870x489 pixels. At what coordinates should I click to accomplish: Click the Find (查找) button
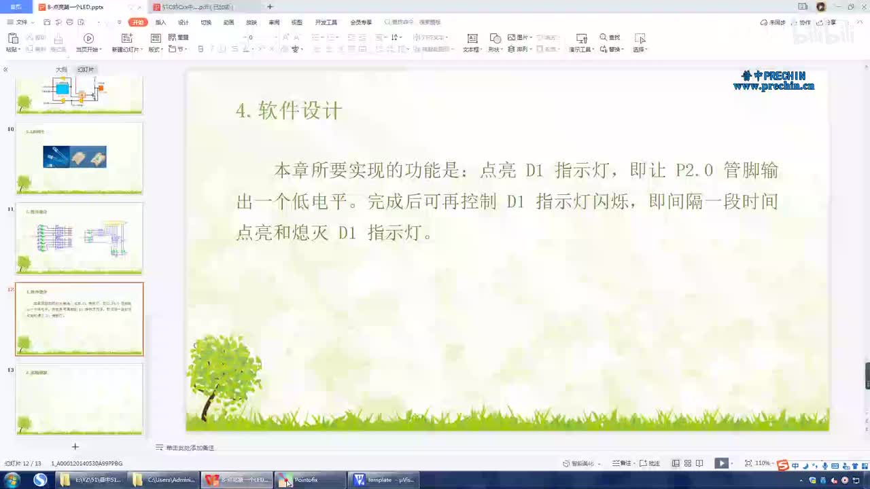click(x=610, y=37)
